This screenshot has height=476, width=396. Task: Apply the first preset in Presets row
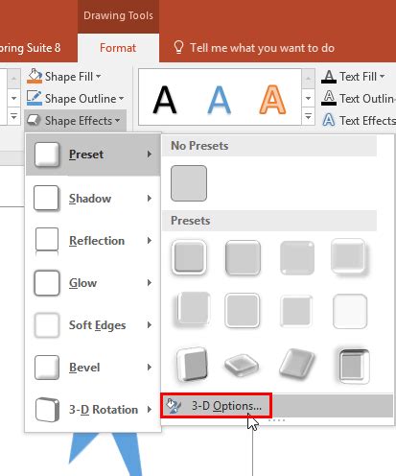coord(189,257)
